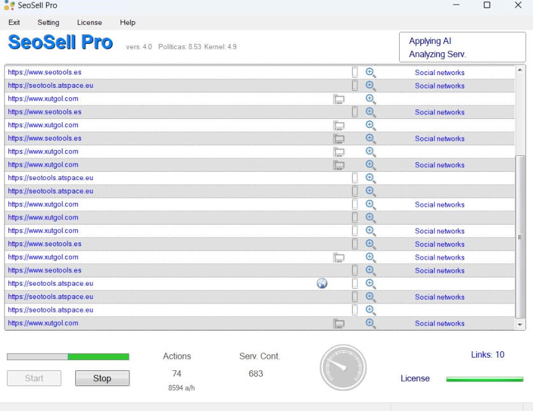Image resolution: width=533 pixels, height=411 pixels.
Task: Click the 8594 a/h rate text
Action: 182,387
